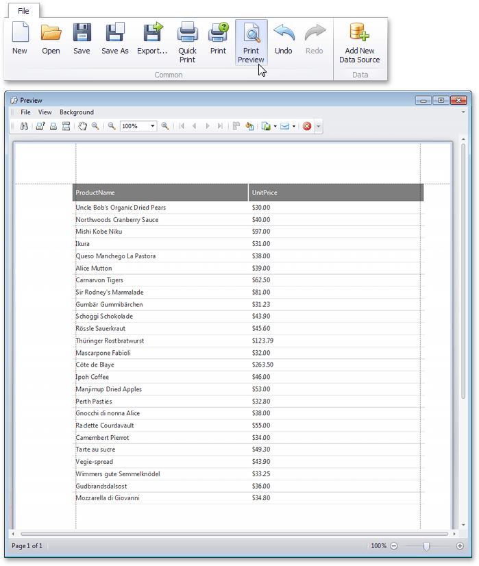
Task: Open the toolbar customize arrow after red X
Action: [x=319, y=126]
